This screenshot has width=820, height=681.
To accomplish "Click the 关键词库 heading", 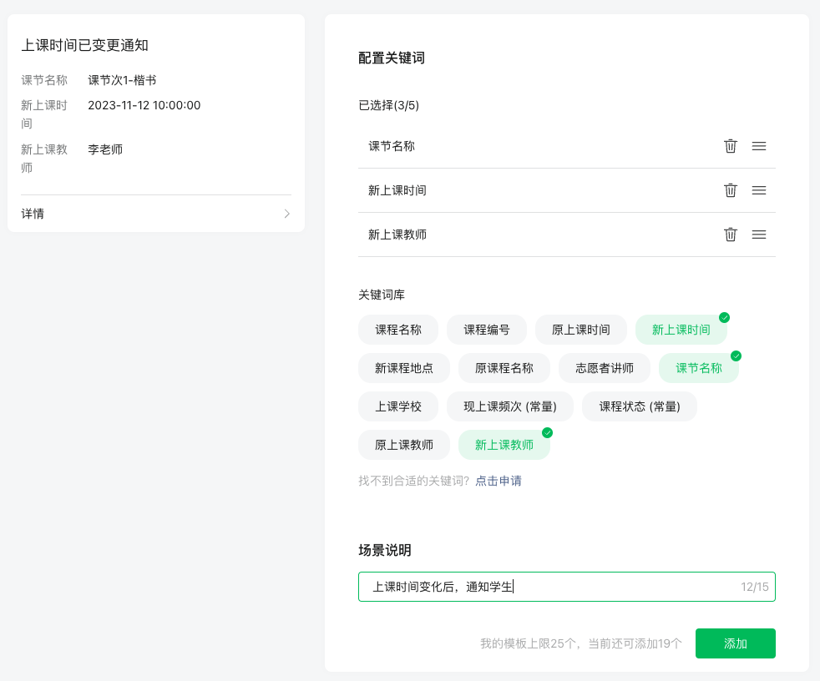I will (x=382, y=295).
